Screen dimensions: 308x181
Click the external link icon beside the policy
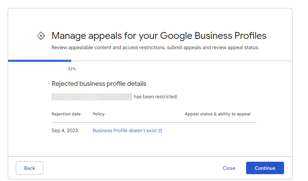click(160, 131)
